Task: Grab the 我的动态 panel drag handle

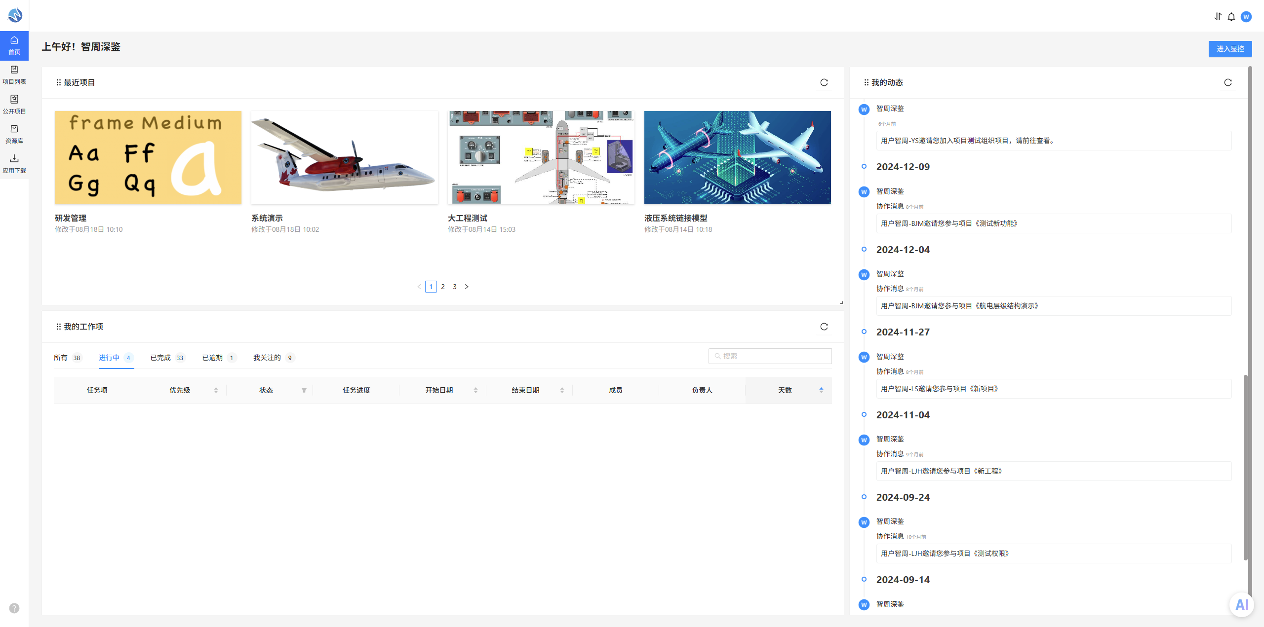Action: [866, 82]
